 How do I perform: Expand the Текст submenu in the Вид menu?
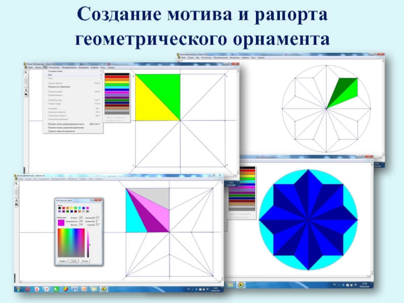pyautogui.click(x=73, y=78)
